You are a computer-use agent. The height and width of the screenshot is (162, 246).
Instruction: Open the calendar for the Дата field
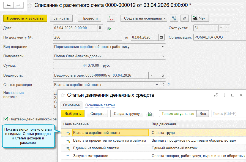point(100,28)
